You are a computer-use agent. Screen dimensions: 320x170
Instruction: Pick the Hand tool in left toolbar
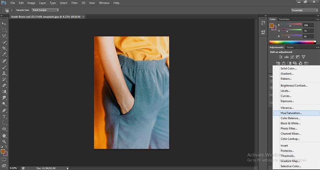4,135
